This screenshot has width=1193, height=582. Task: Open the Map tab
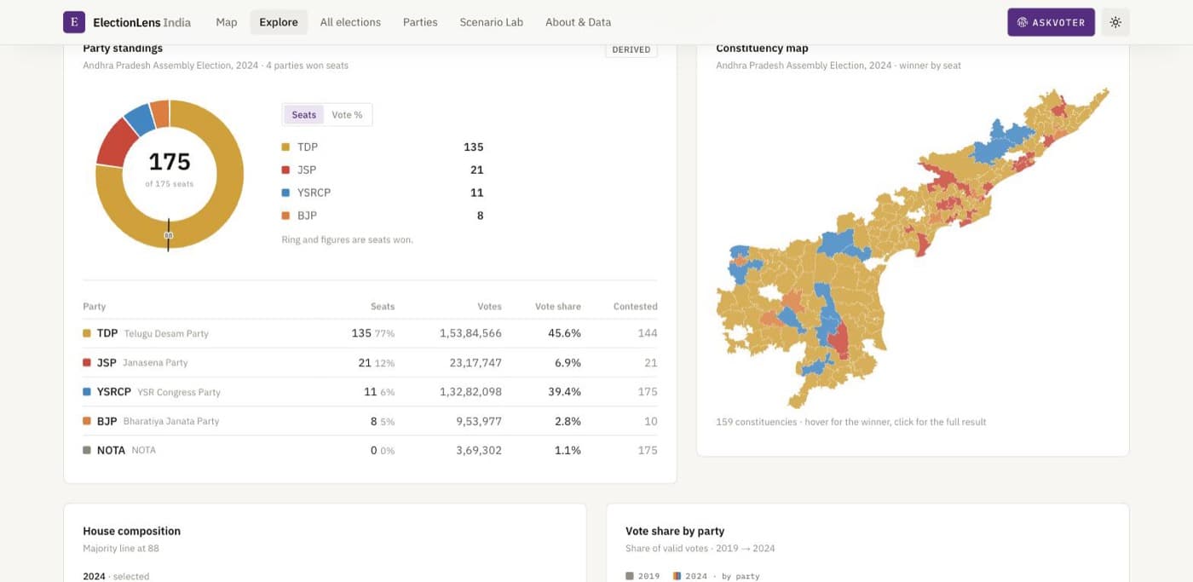pos(227,22)
